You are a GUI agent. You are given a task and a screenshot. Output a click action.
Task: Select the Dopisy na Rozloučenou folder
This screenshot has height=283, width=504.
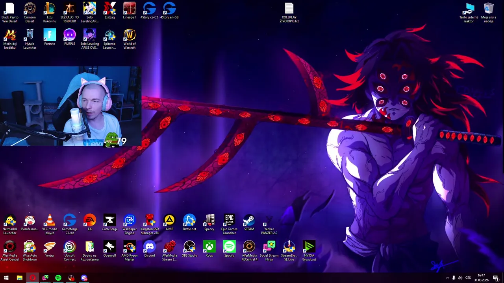[89, 251]
